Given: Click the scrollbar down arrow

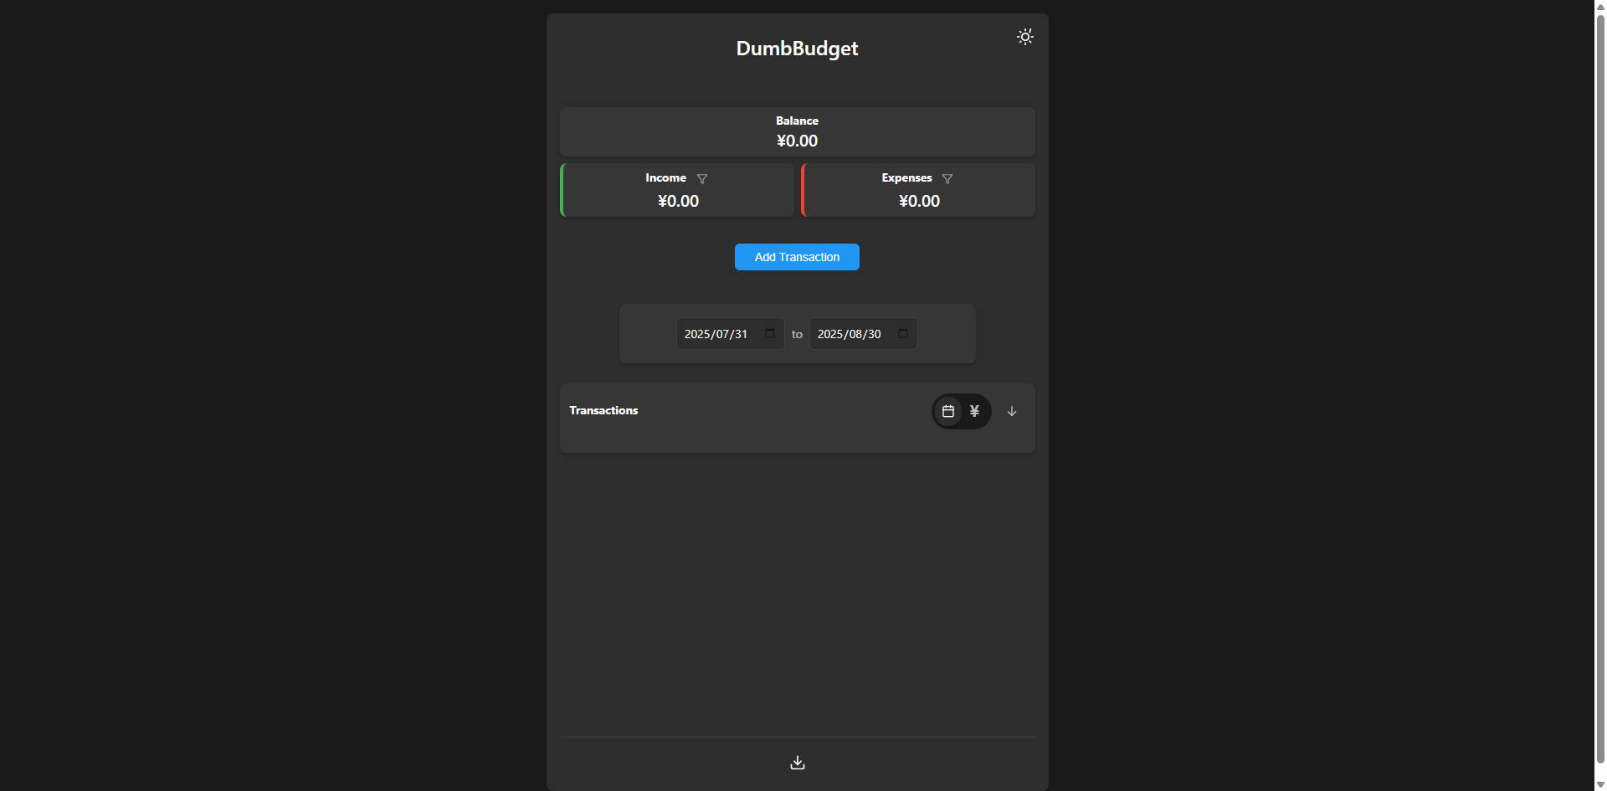Looking at the screenshot, I should (x=1600, y=785).
